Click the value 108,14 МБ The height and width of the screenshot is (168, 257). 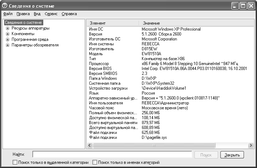pos(151,118)
